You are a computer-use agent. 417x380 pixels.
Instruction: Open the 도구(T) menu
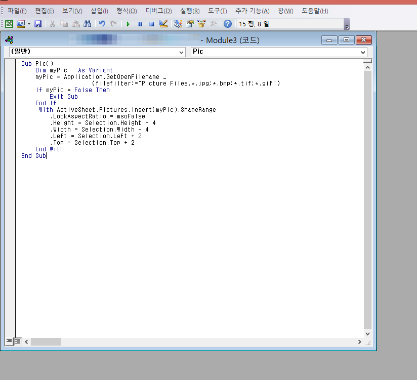click(217, 11)
